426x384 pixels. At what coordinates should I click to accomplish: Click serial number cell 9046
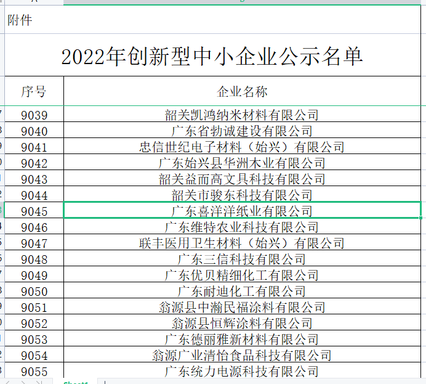coord(34,227)
